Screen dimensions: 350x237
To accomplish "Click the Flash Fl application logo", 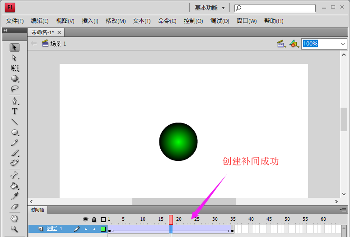I will 10,8.
